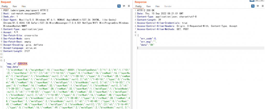Select the Pretty tab in Response panel
The height and width of the screenshot is (109, 265).
[139, 6]
